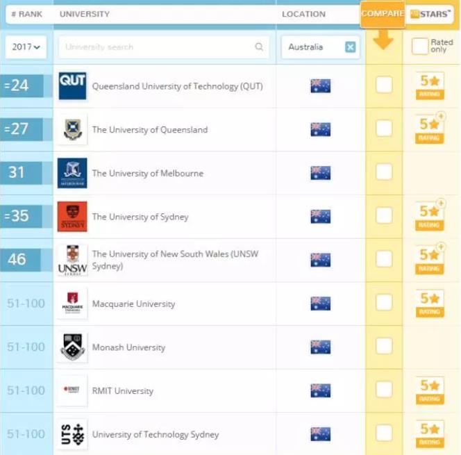The height and width of the screenshot is (455, 461).
Task: Check compare box for Monash University
Action: coord(384,346)
